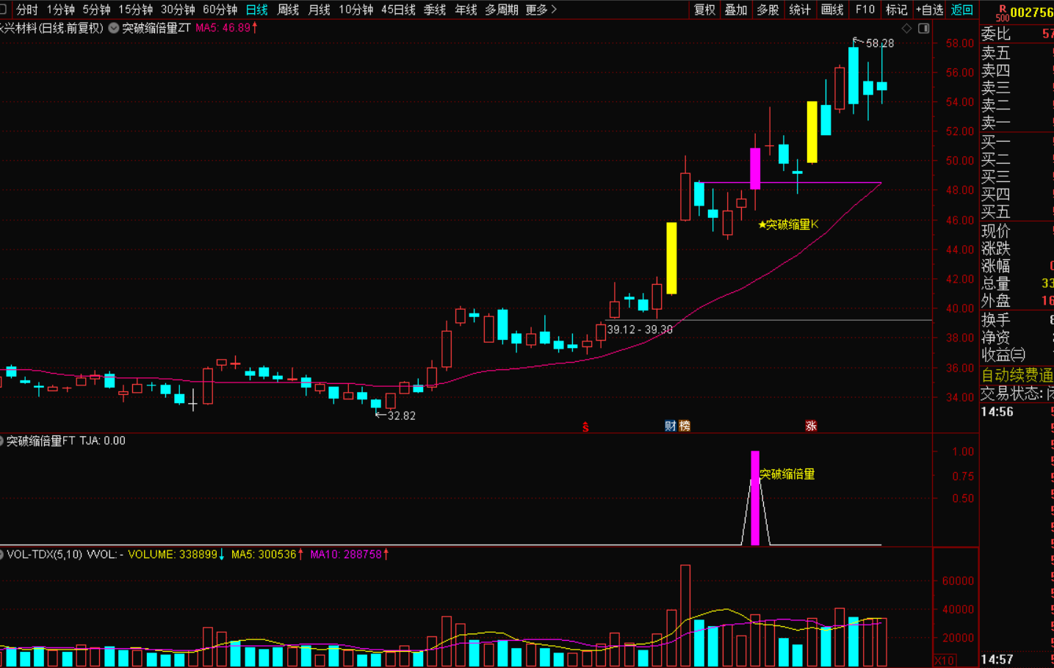Viewport: 1054px width, 668px height.
Task: Click the 榜 event marker icon
Action: pyautogui.click(x=685, y=426)
